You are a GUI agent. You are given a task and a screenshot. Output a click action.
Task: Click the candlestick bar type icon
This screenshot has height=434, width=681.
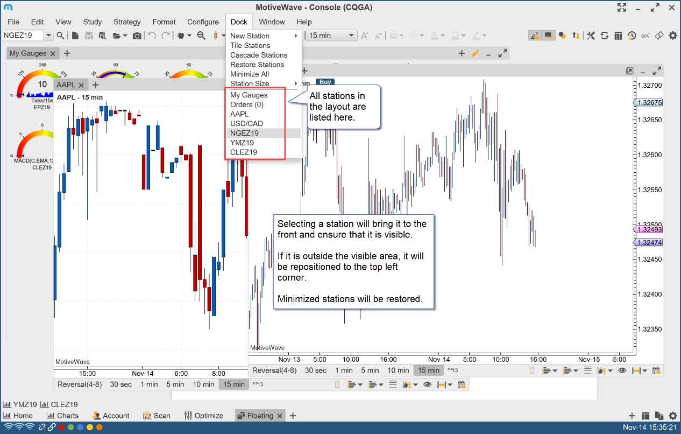click(x=216, y=36)
